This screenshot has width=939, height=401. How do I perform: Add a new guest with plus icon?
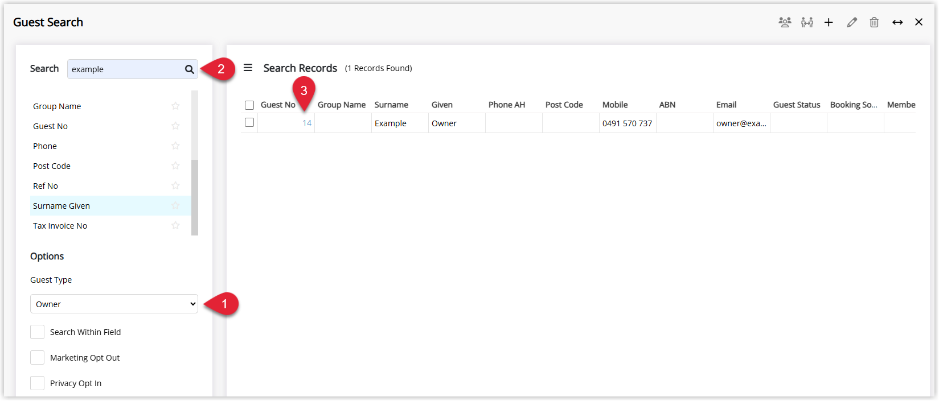click(x=829, y=22)
